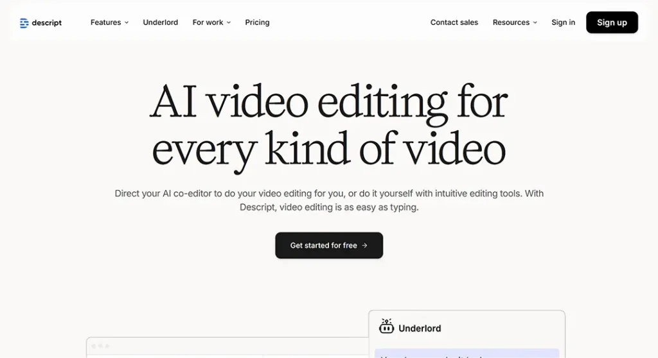Click Get started for free button
The width and height of the screenshot is (658, 358).
coord(329,246)
